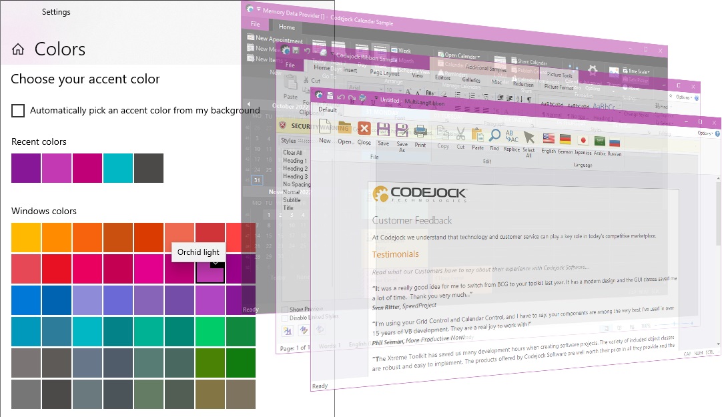Select date 31 in October mini calendar
Screen dimensions: 722x417
pos(257,180)
